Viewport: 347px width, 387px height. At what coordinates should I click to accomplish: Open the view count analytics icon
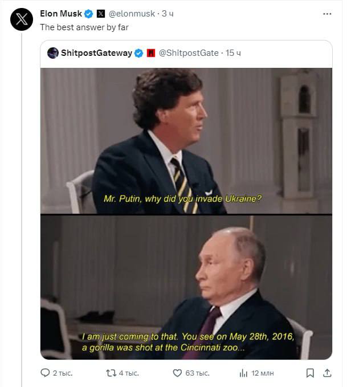tap(243, 373)
